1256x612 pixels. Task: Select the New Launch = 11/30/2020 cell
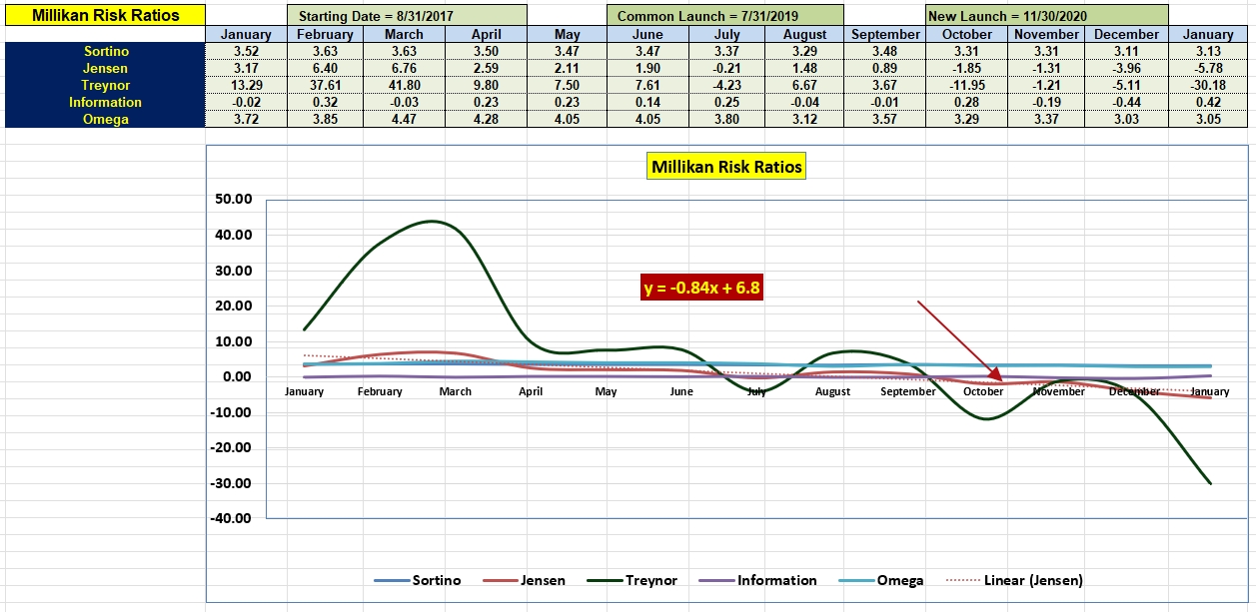click(x=1046, y=15)
